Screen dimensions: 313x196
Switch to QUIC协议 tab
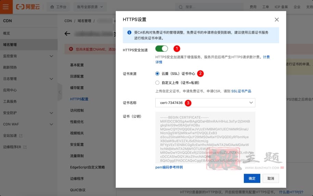tap(78, 190)
